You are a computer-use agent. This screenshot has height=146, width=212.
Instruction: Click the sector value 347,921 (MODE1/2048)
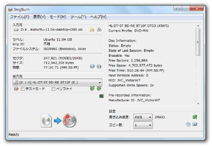[x=63, y=58]
